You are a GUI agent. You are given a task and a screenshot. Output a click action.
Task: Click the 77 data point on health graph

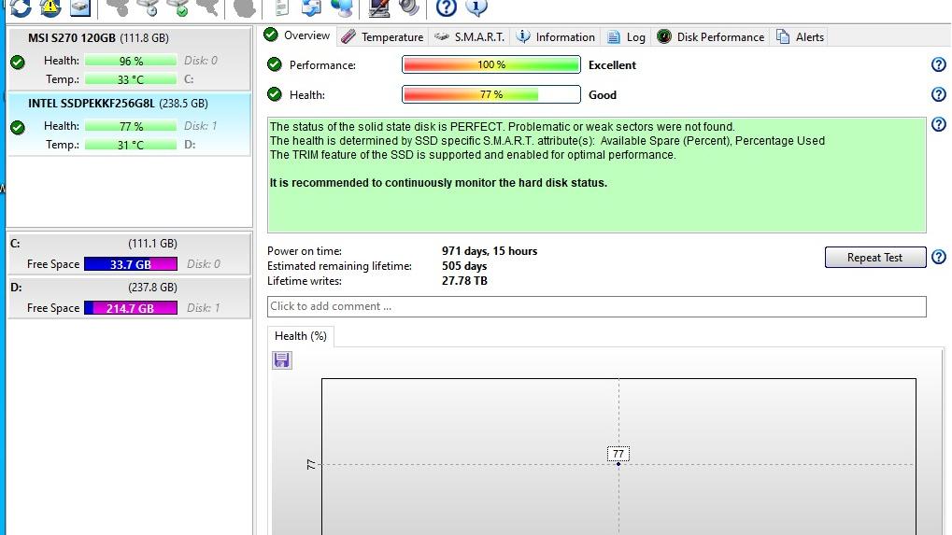coord(618,464)
